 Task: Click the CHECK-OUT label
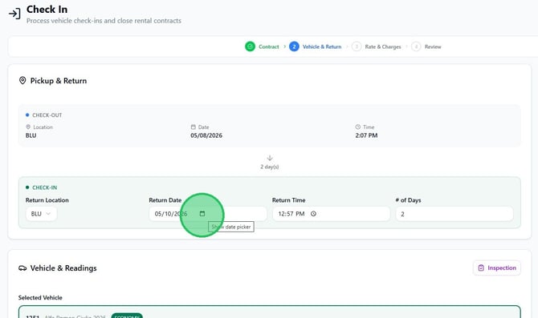[x=47, y=115]
